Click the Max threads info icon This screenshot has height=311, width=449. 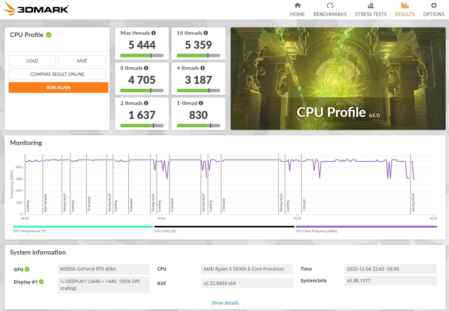point(154,33)
